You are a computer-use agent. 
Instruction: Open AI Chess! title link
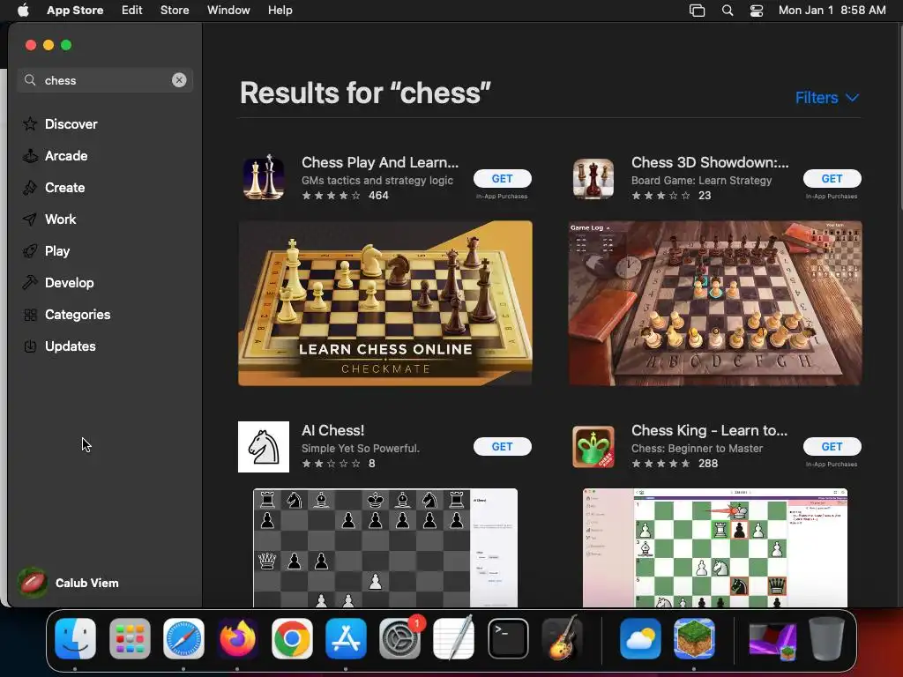coord(332,430)
